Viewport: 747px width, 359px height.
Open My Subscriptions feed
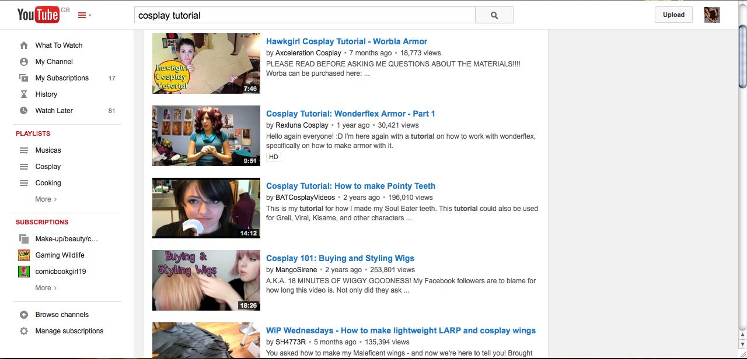pos(62,78)
